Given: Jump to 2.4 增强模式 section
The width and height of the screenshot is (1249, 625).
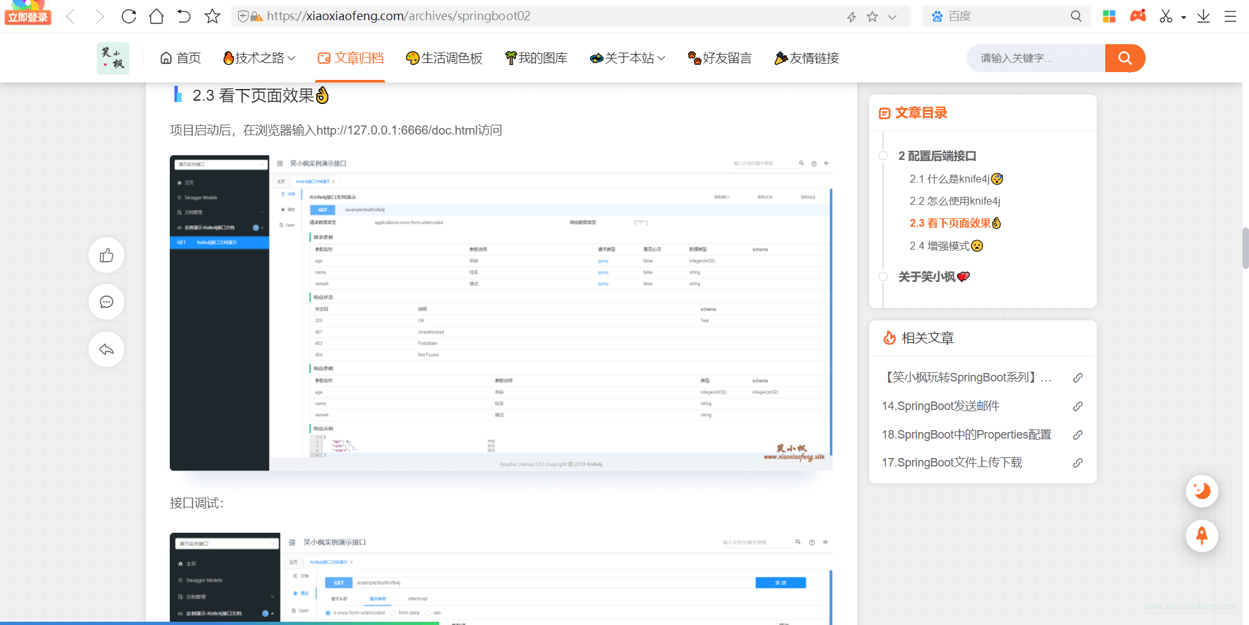Looking at the screenshot, I should pyautogui.click(x=946, y=246).
